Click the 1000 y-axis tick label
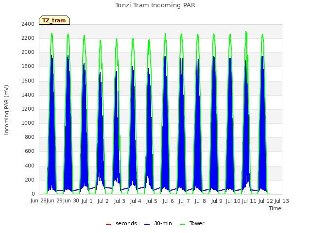 [x=28, y=123]
